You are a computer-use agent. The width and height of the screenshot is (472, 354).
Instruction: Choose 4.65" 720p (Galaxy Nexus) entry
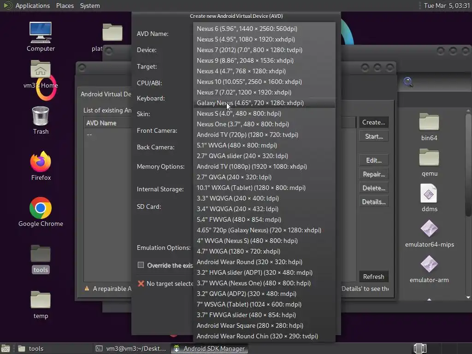pyautogui.click(x=264, y=230)
